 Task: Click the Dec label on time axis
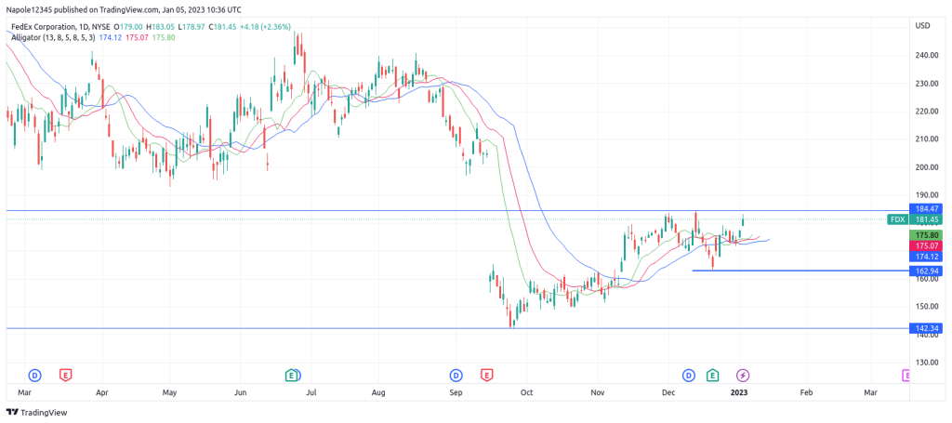coord(669,393)
